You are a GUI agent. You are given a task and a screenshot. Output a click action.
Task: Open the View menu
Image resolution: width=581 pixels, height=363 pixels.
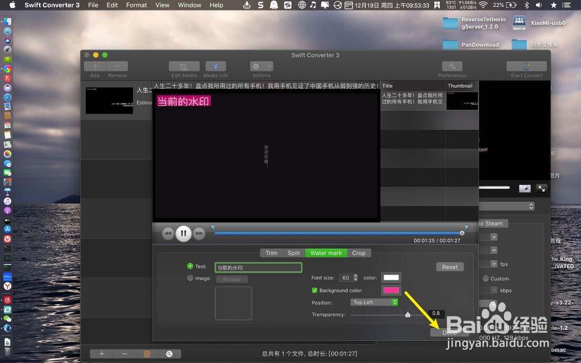tap(162, 5)
